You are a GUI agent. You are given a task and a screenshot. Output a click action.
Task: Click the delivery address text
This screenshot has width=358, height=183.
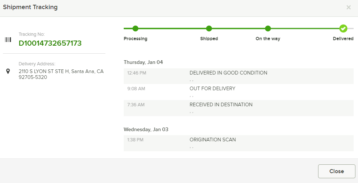point(61,74)
